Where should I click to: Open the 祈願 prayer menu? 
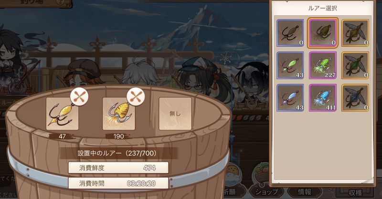[x=230, y=192]
